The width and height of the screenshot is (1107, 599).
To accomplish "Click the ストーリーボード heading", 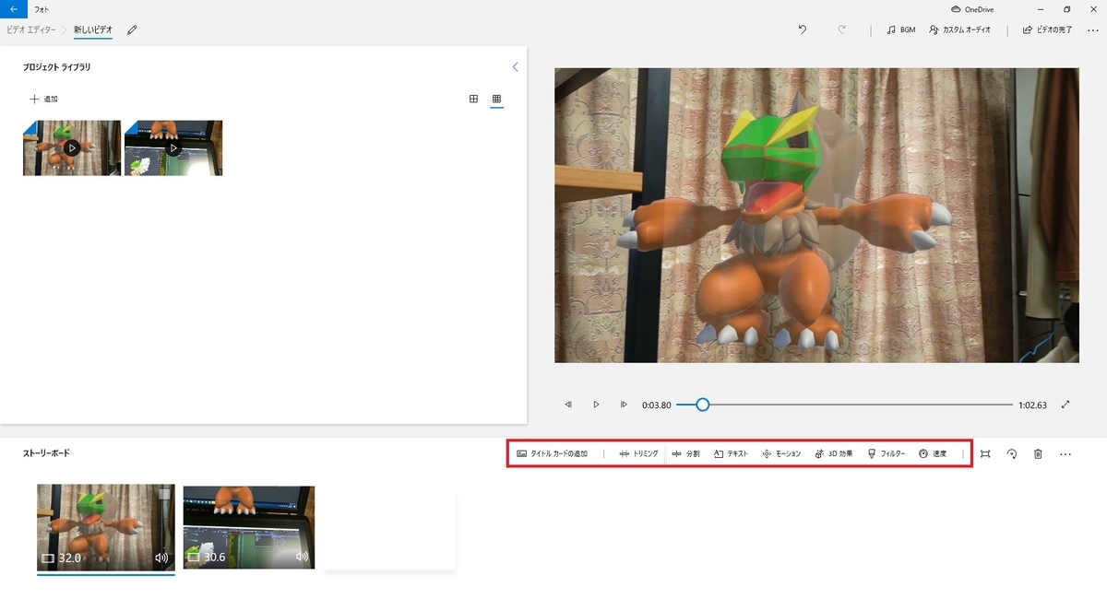I will point(46,453).
